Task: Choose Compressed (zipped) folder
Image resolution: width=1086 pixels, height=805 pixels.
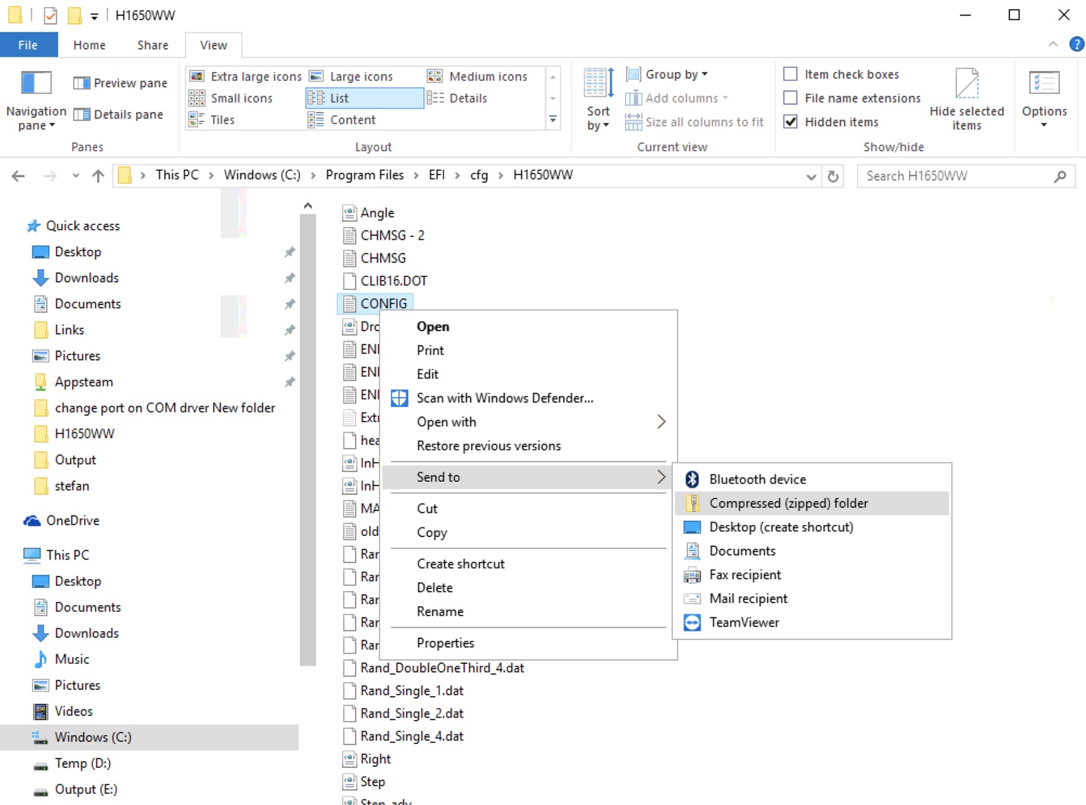Action: [x=812, y=503]
